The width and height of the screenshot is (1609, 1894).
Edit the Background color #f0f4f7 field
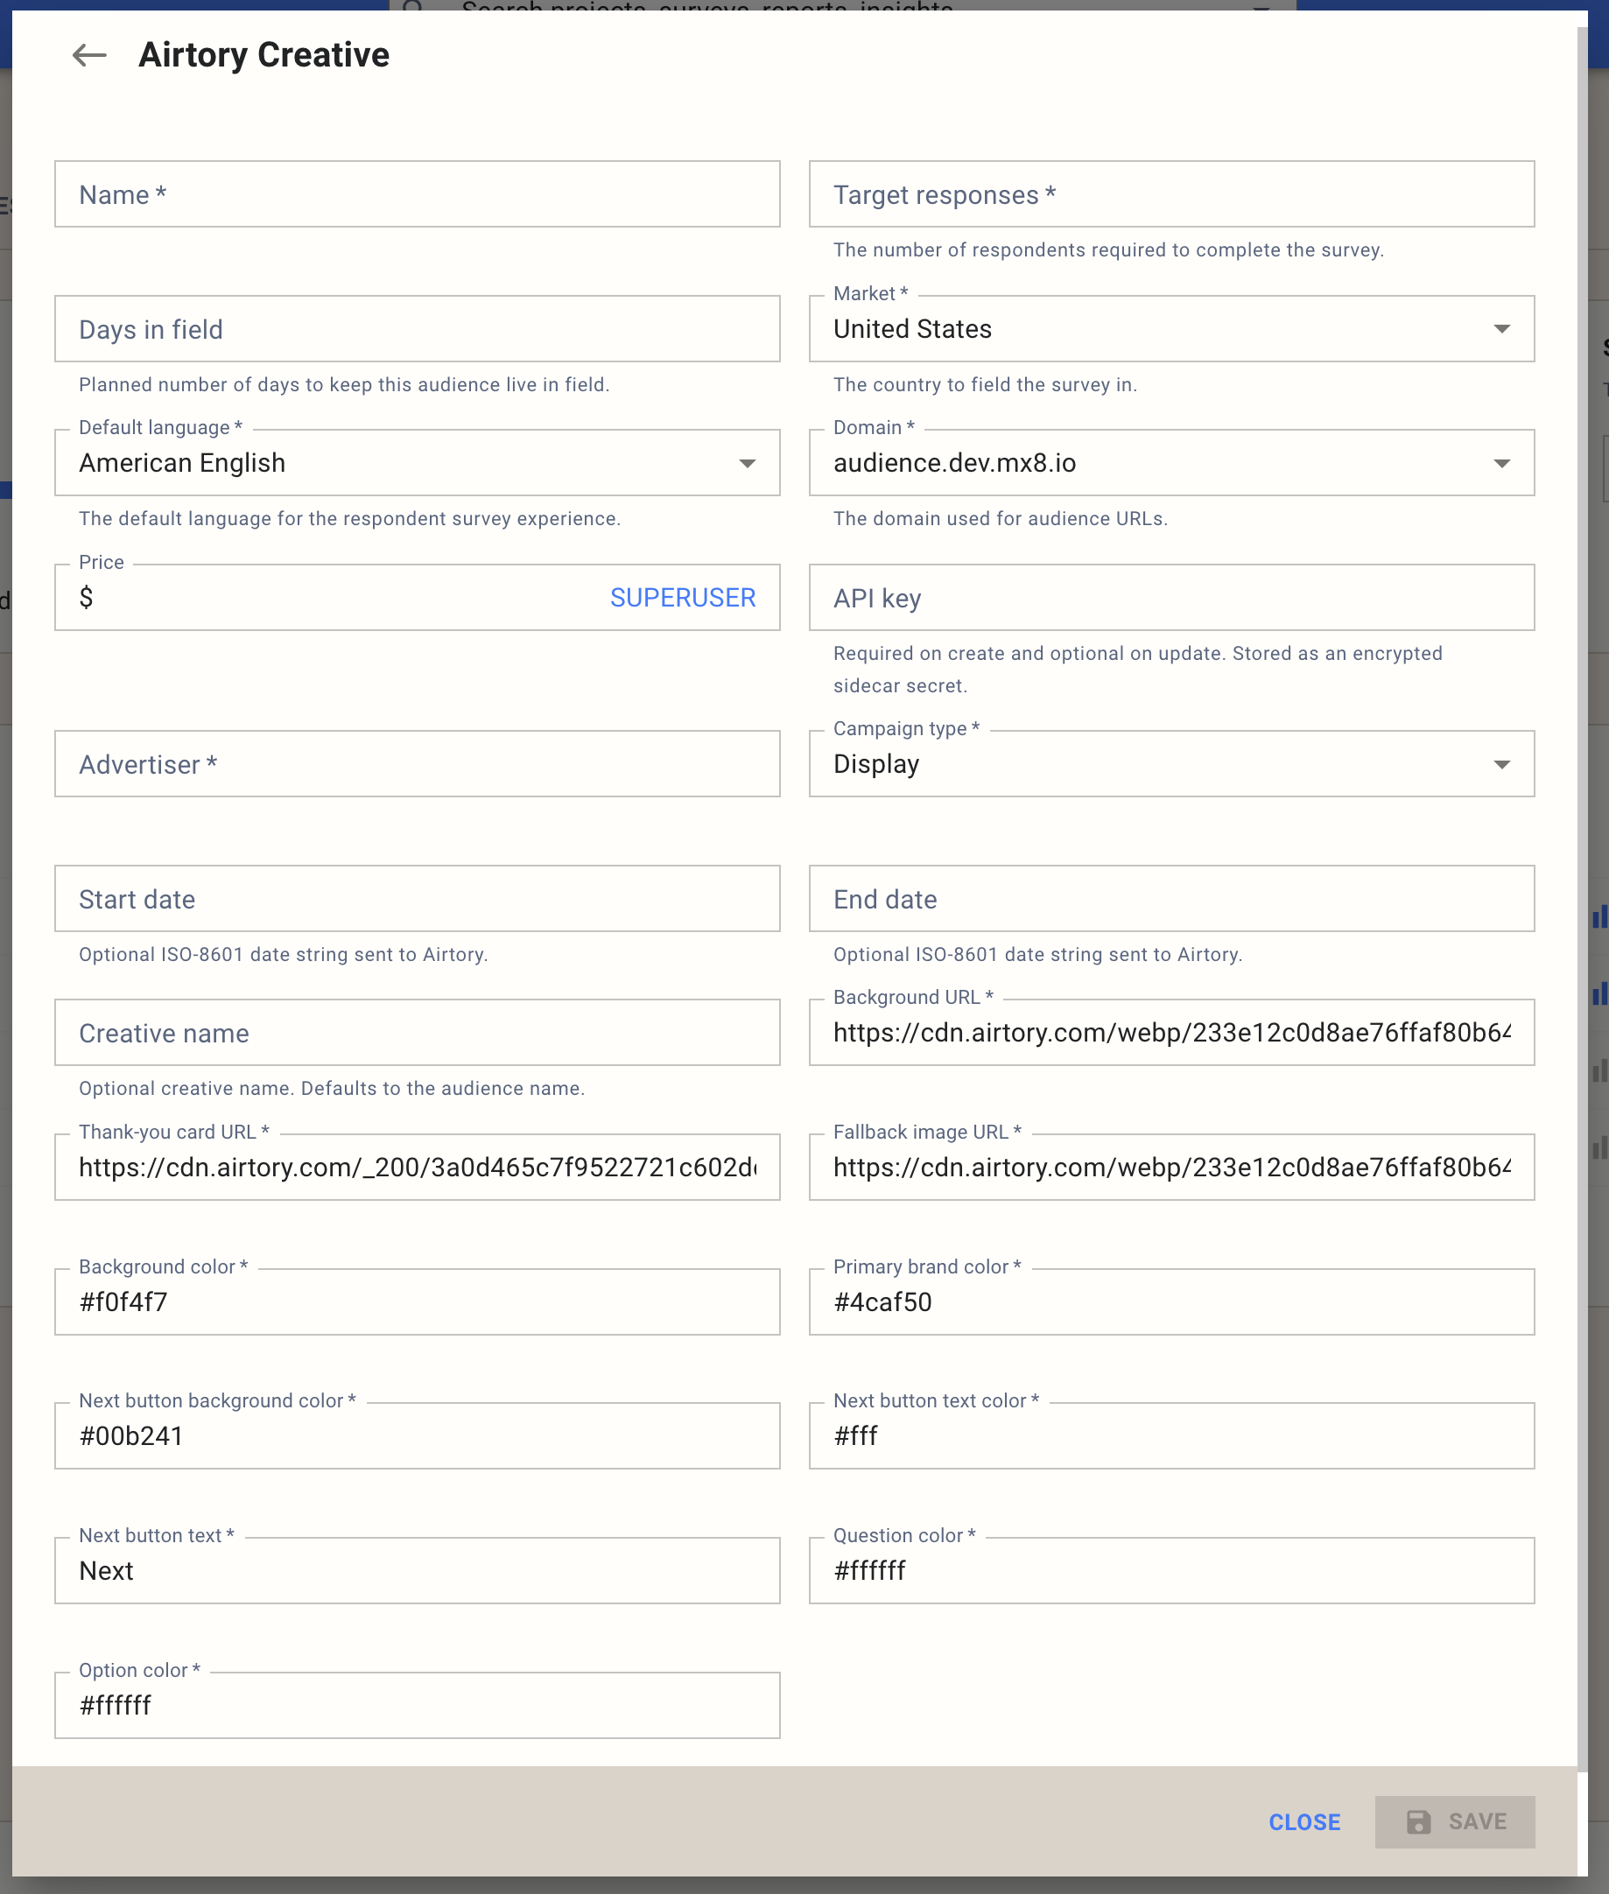[x=417, y=1301]
